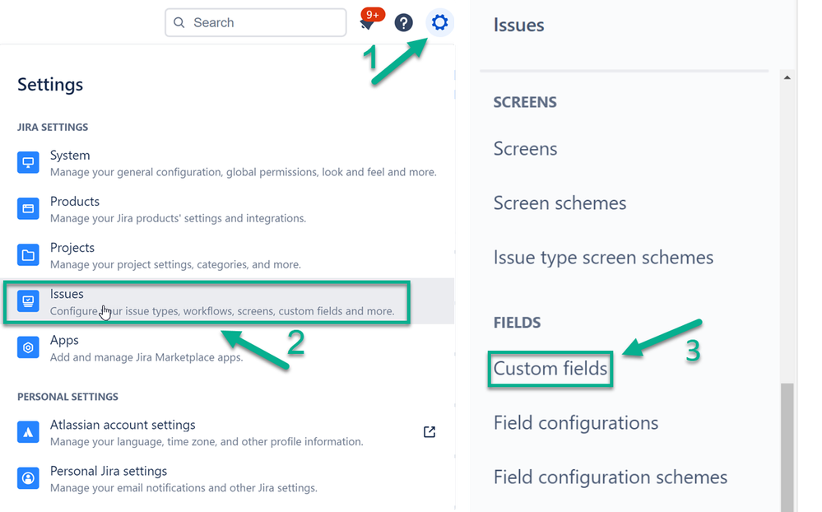Image resolution: width=822 pixels, height=512 pixels.
Task: Click the Atlassian account settings icon
Action: (28, 432)
